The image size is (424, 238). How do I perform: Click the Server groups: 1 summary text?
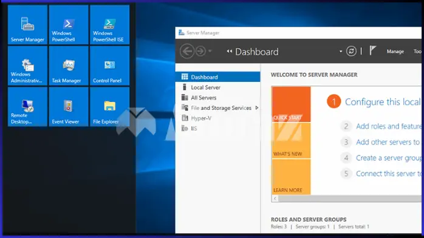[x=313, y=226]
